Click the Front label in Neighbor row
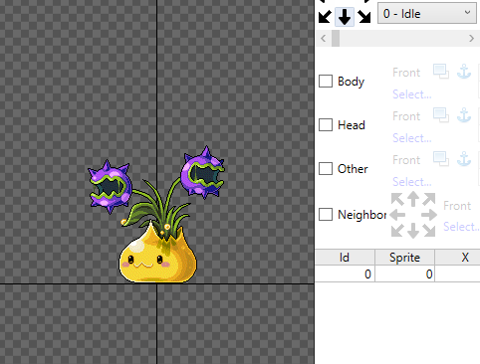480x364 pixels. tap(457, 206)
